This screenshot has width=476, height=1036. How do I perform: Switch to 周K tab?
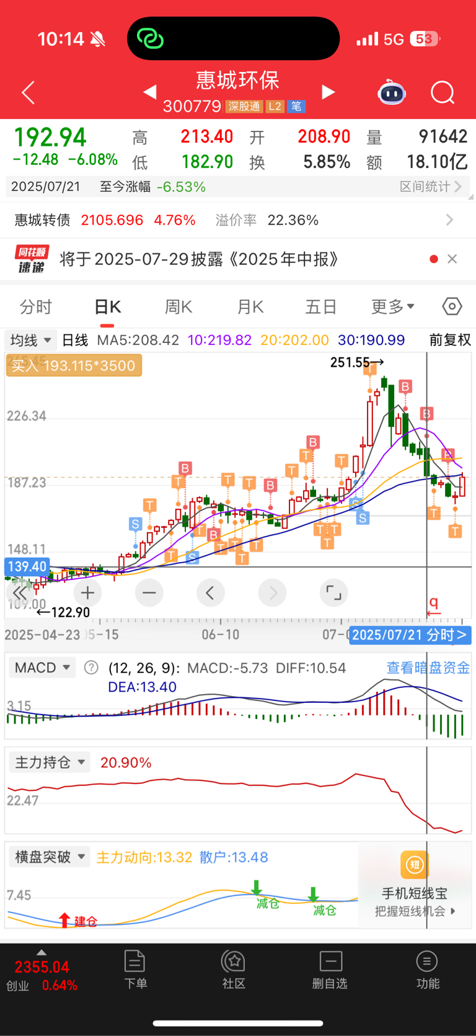pyautogui.click(x=178, y=306)
